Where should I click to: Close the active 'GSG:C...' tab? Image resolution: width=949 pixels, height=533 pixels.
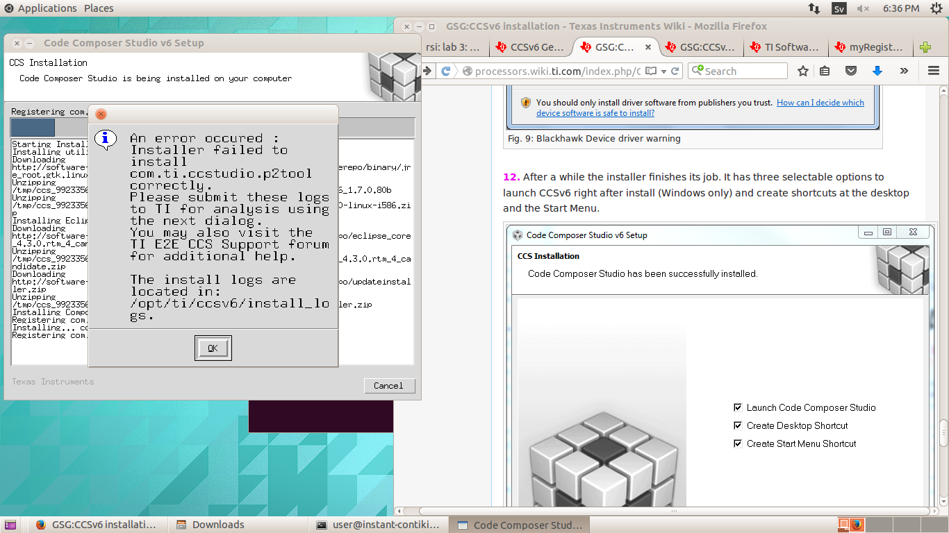(x=648, y=48)
